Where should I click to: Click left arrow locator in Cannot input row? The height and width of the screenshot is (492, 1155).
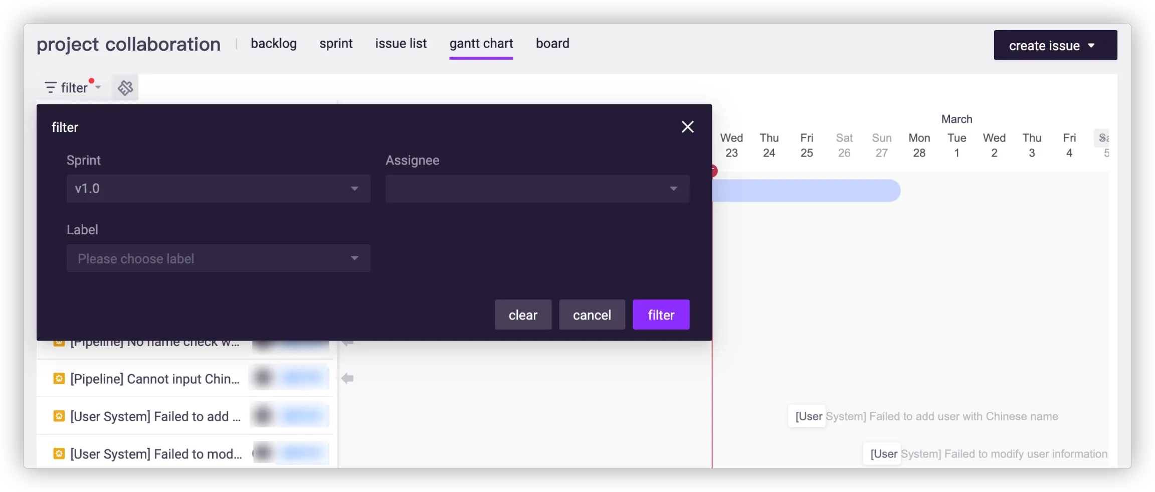347,379
